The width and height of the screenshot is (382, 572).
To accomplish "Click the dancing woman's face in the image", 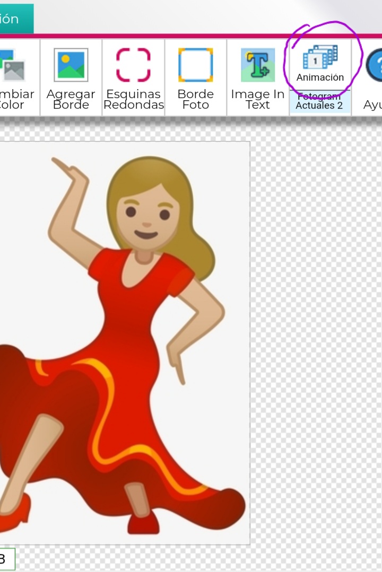I will [x=147, y=217].
